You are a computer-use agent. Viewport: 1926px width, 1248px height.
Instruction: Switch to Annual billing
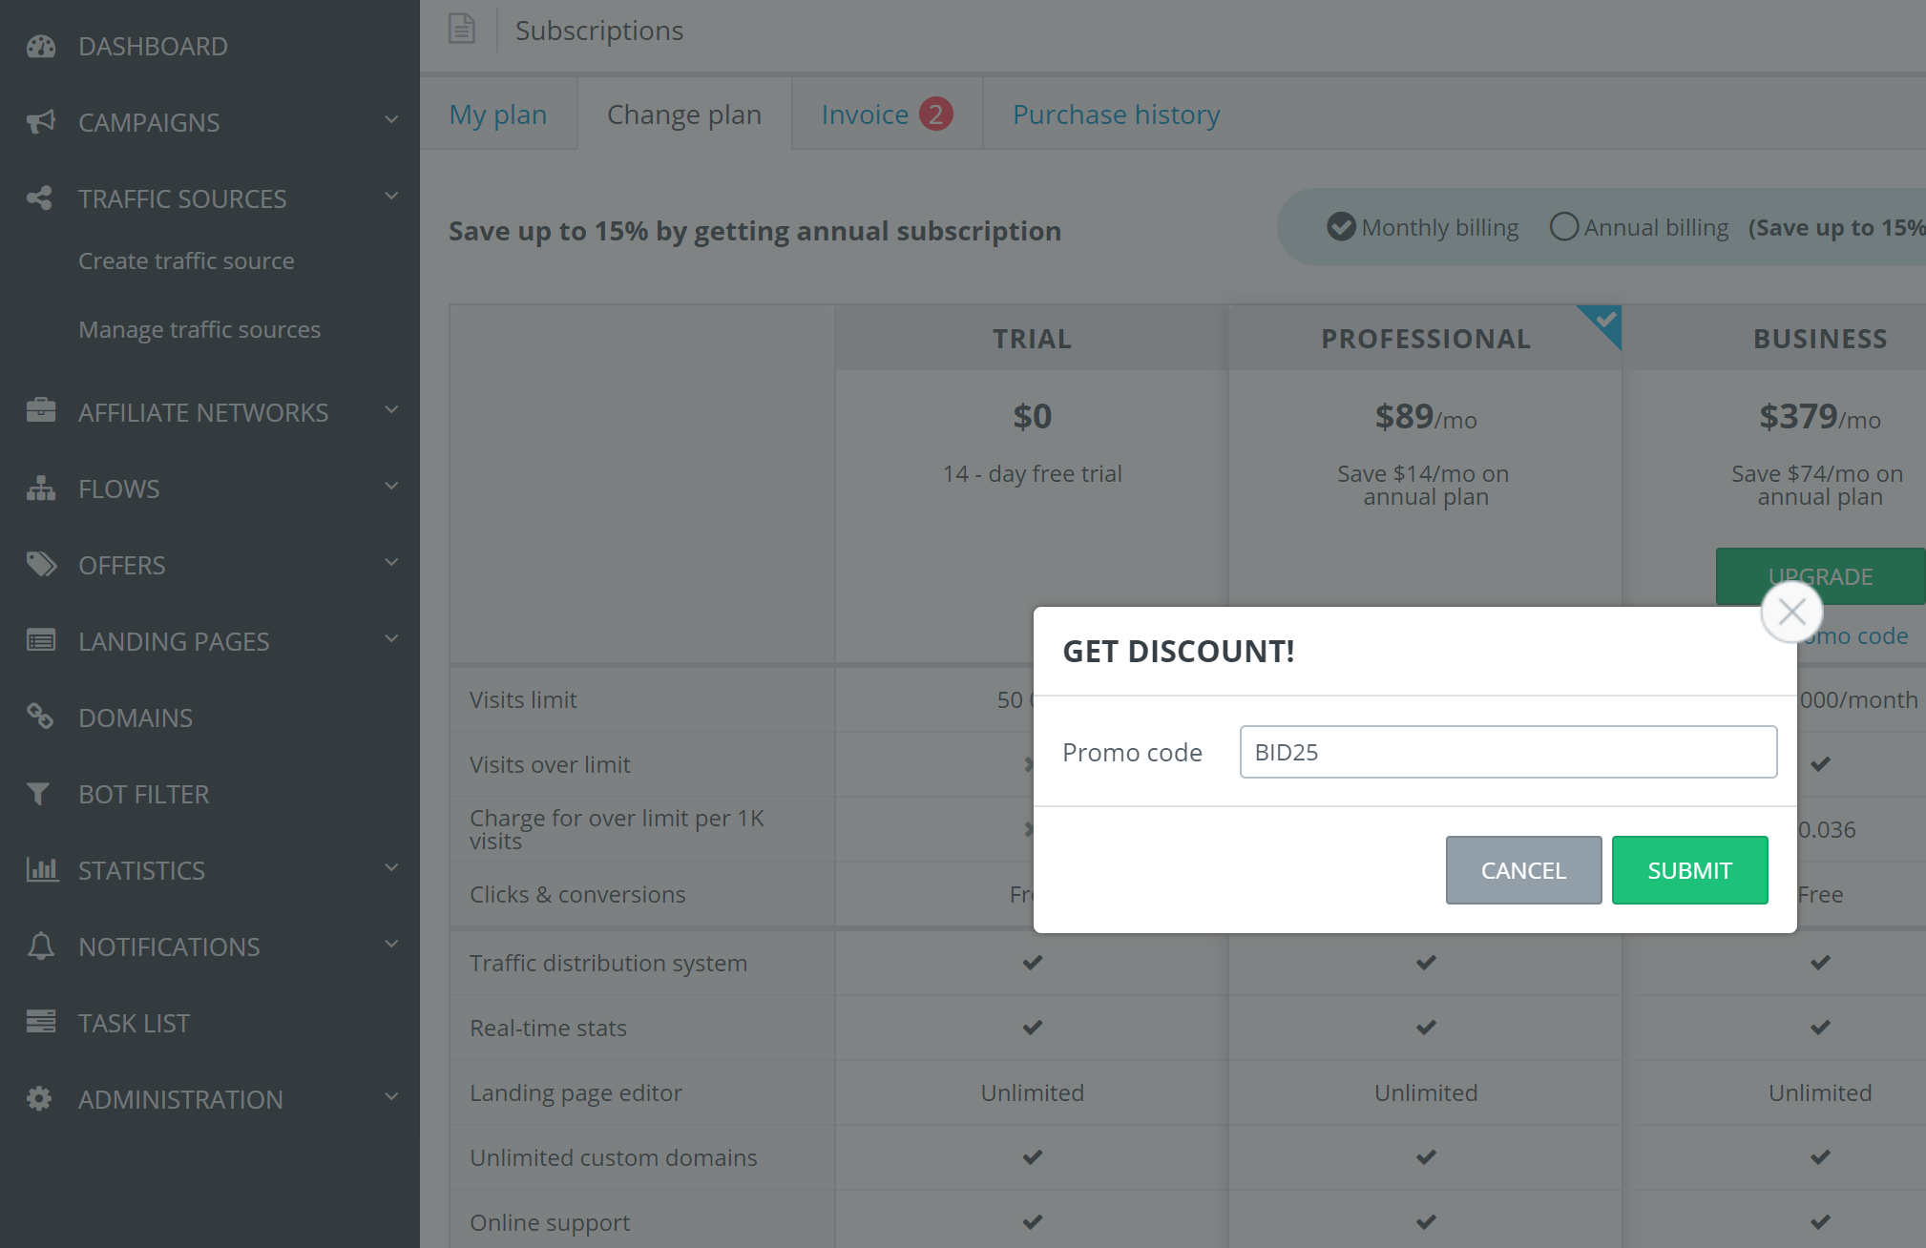1563,226
